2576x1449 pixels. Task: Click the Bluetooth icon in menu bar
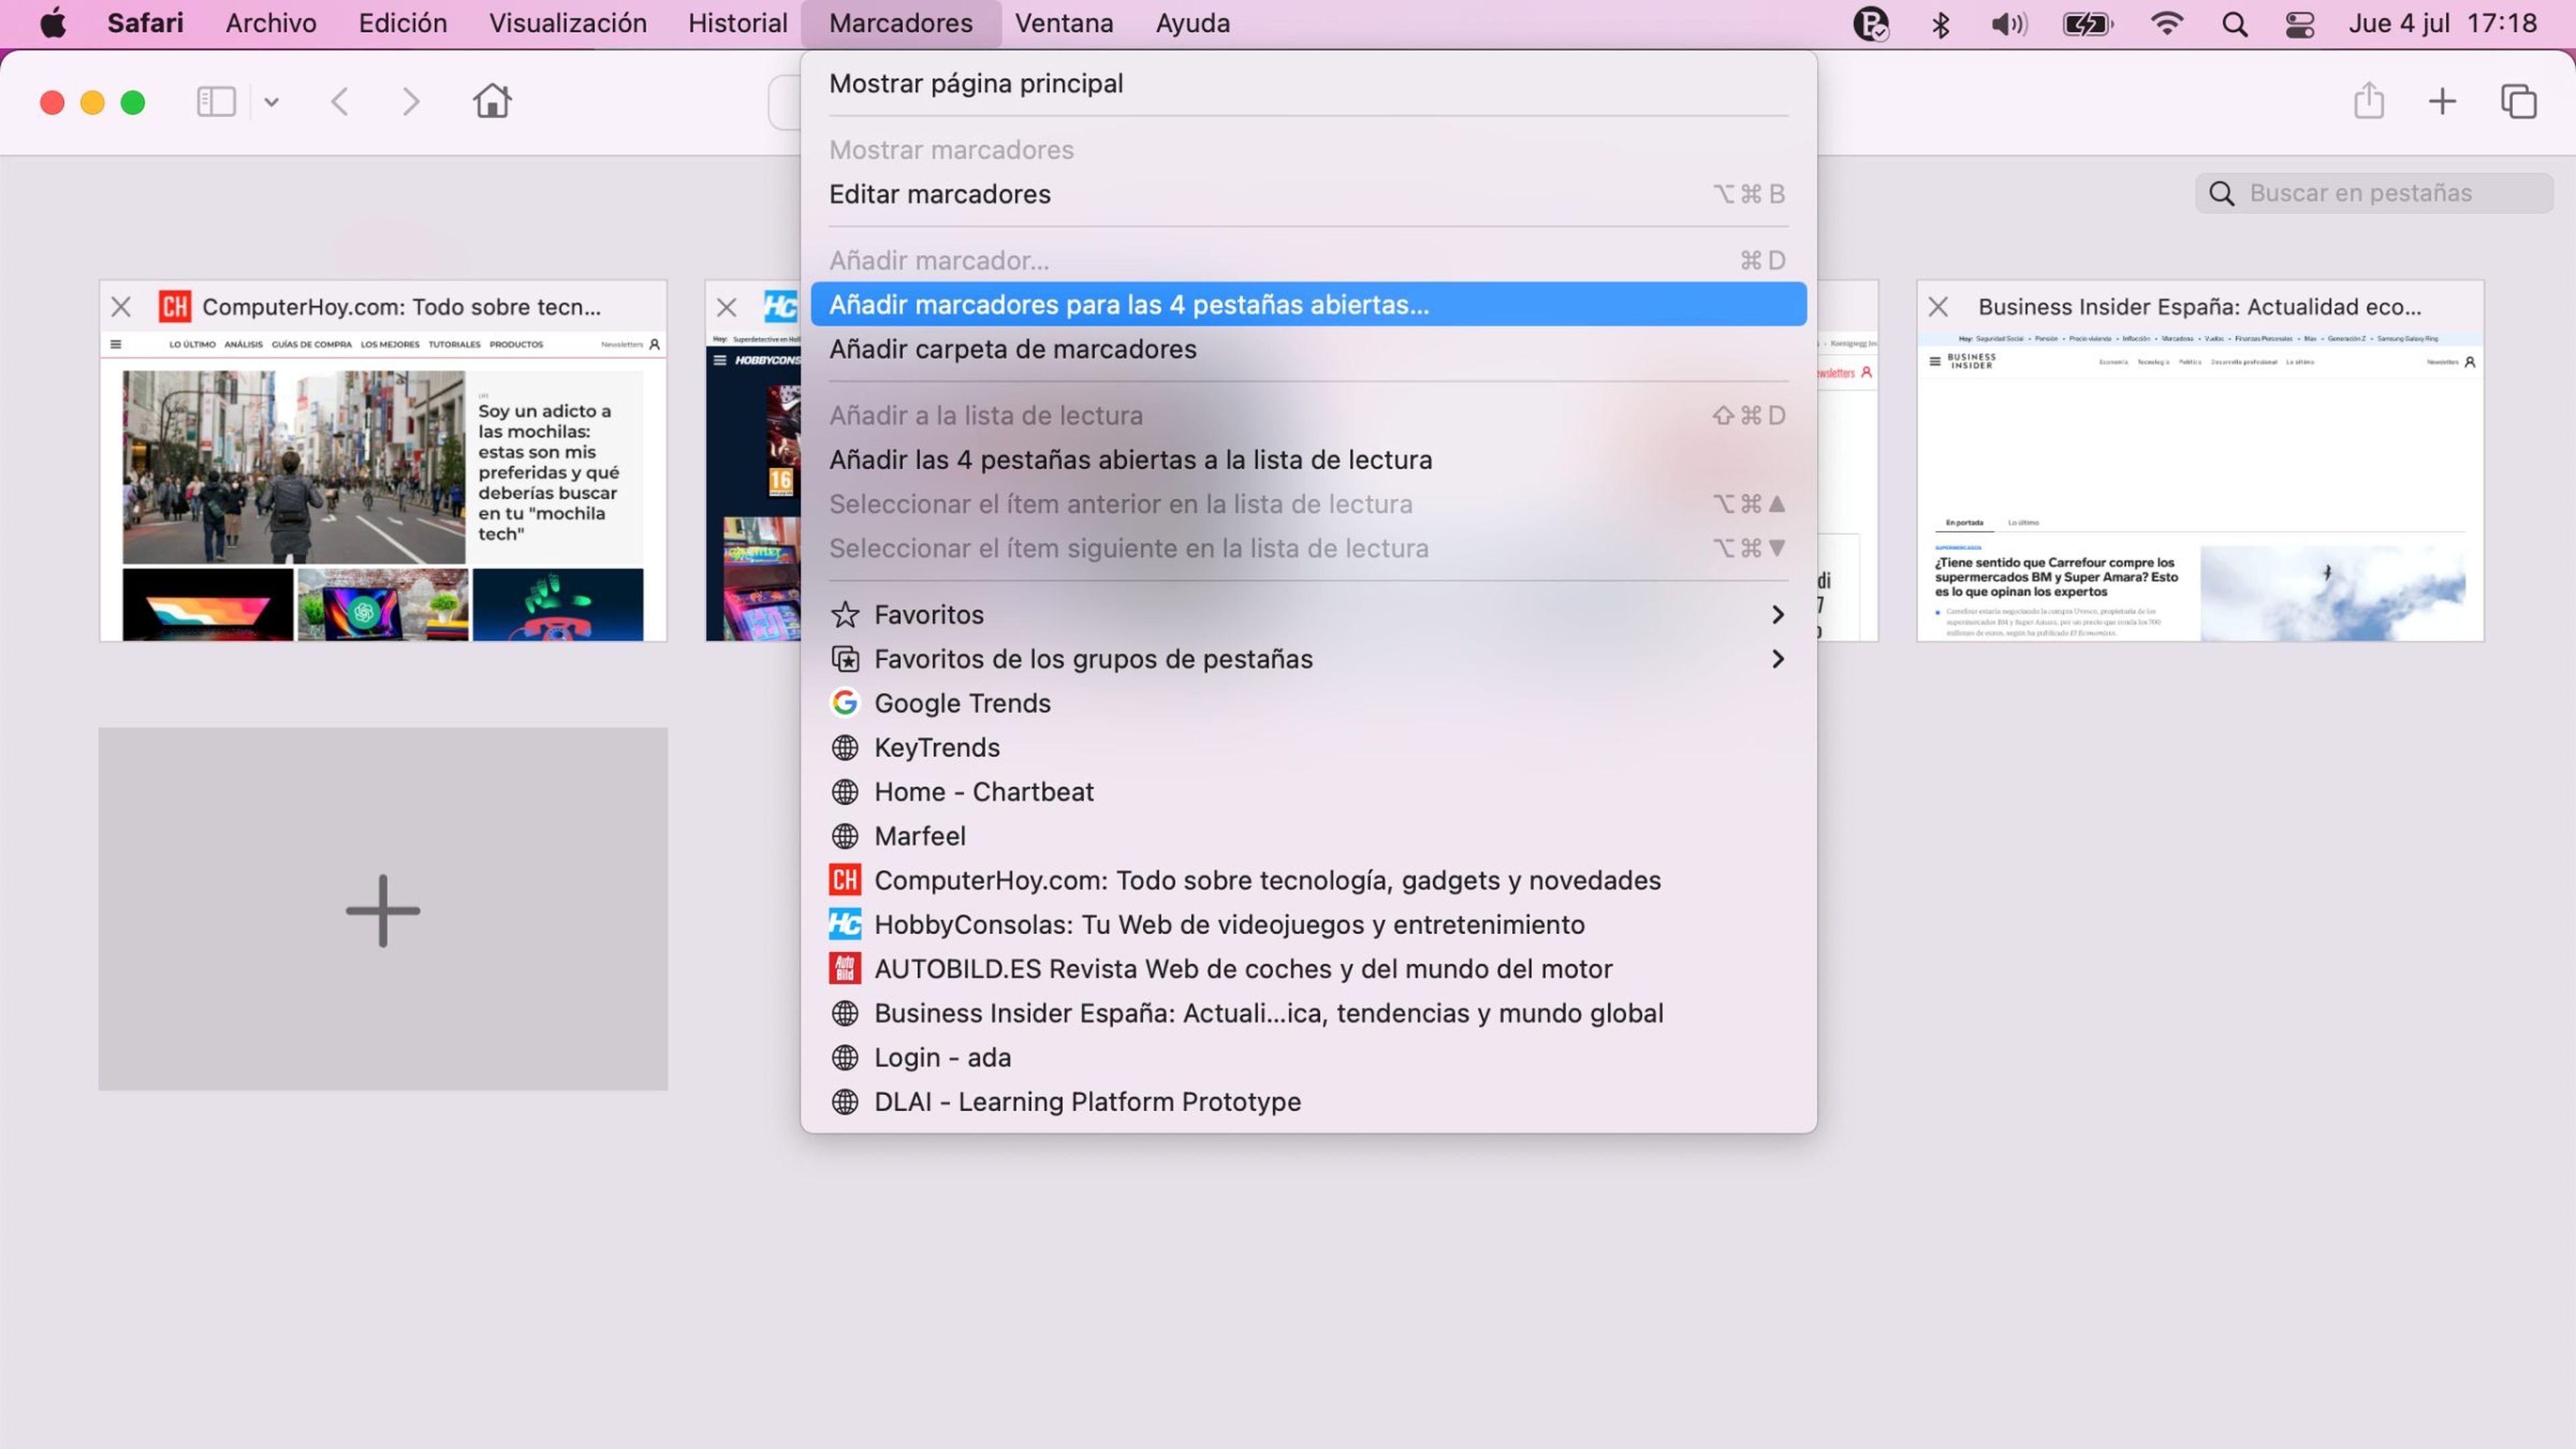coord(1941,24)
